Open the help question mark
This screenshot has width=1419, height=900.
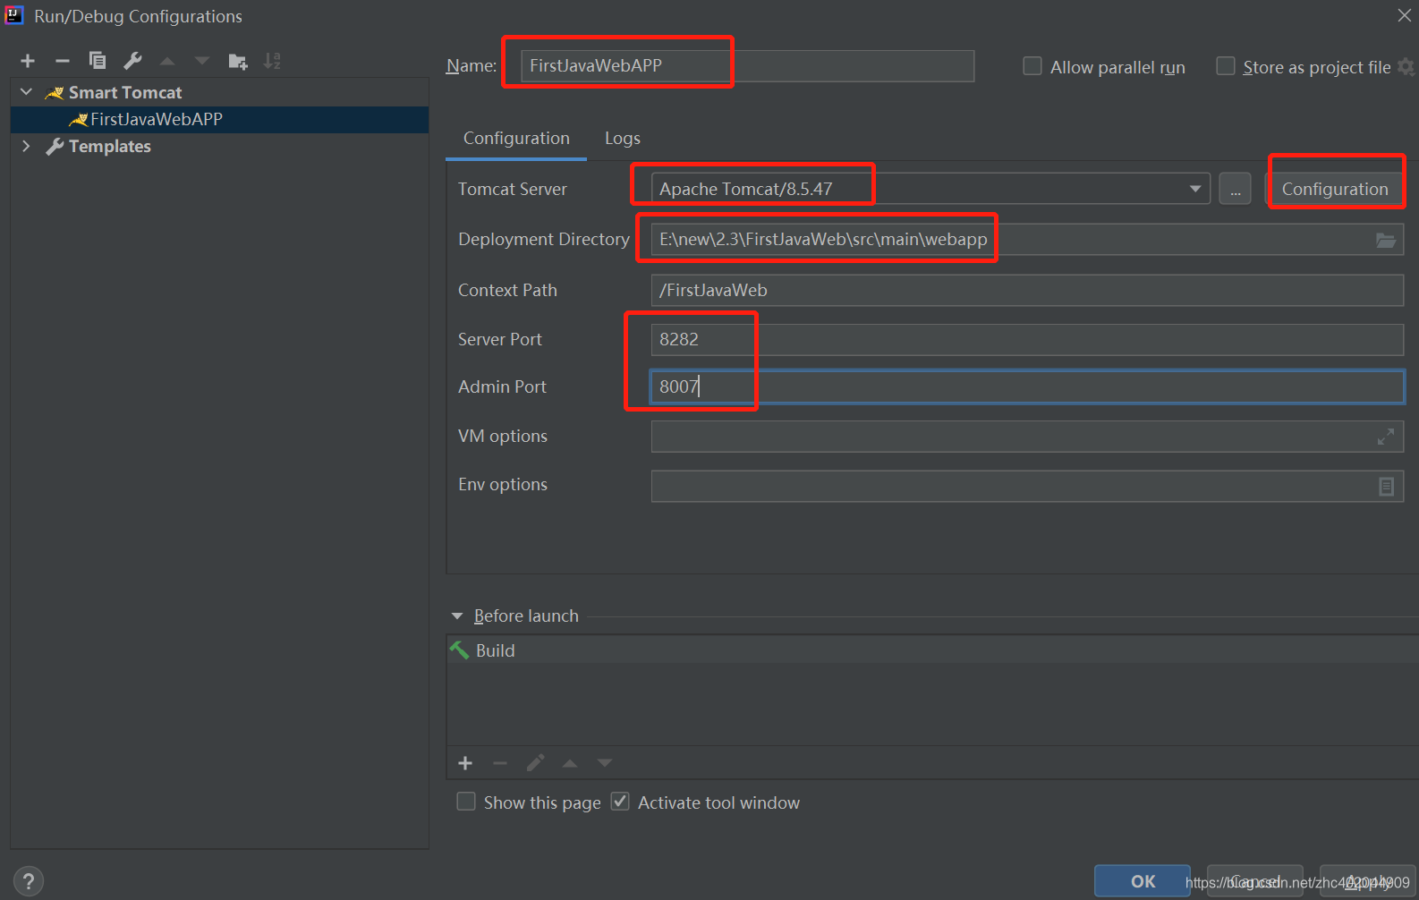[29, 881]
